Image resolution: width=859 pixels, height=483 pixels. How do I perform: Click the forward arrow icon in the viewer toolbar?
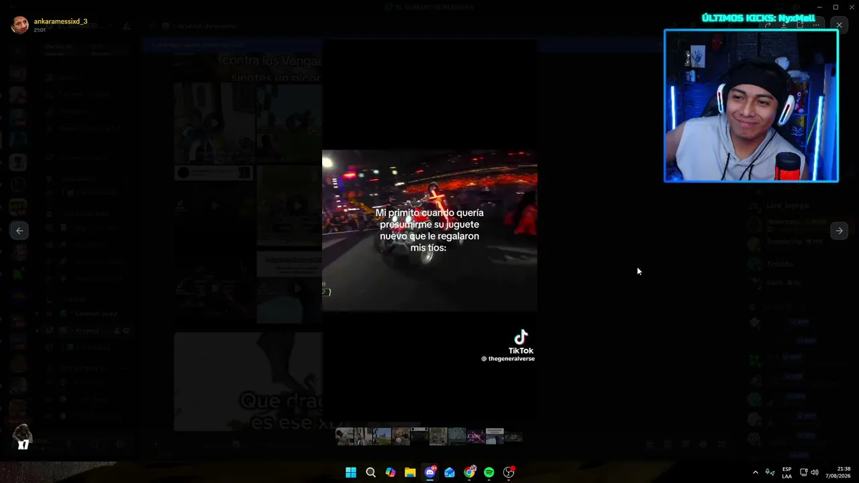click(x=767, y=25)
